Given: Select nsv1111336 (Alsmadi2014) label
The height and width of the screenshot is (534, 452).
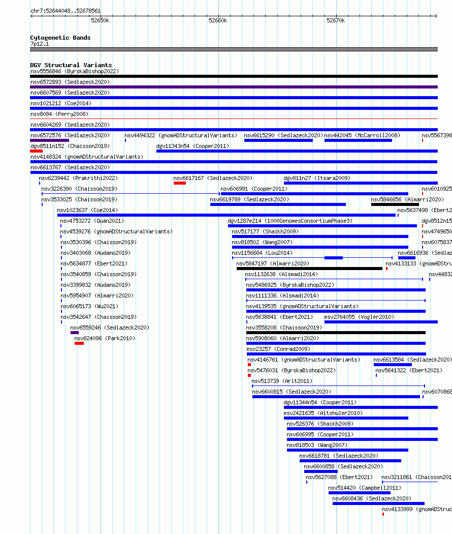Looking at the screenshot, I should (x=283, y=295).
